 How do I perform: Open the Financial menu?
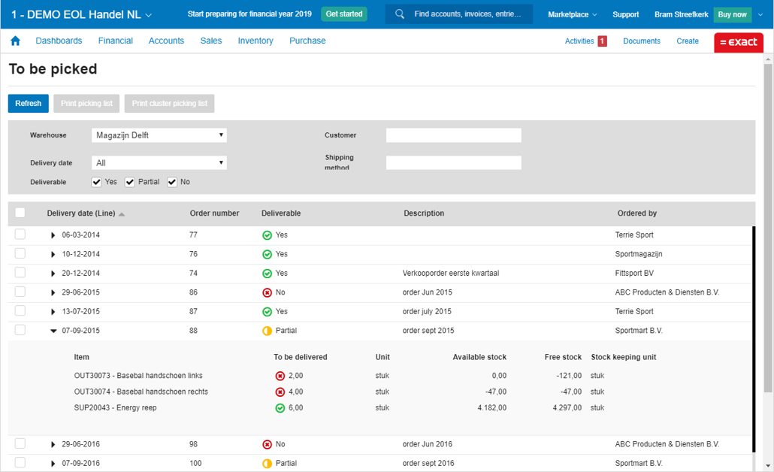point(115,41)
